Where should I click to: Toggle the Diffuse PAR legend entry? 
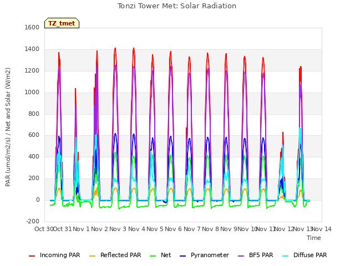pos(305,255)
